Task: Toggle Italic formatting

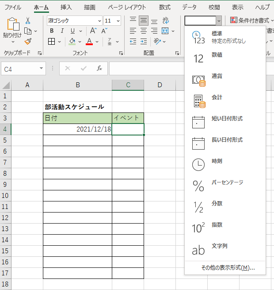Action: [x=62, y=31]
